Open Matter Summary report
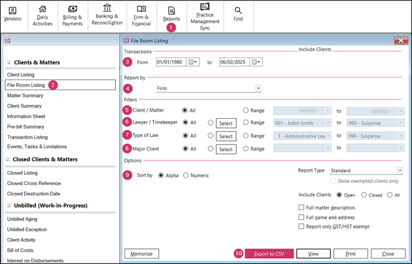Viewport: 412px width, 264px height. pos(25,96)
